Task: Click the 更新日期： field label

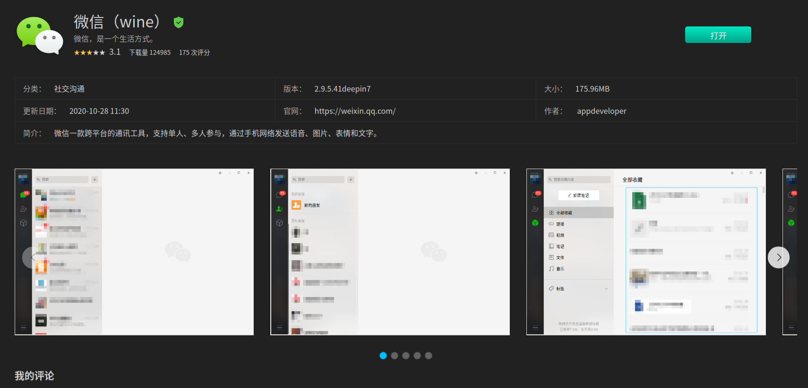Action: (40, 111)
